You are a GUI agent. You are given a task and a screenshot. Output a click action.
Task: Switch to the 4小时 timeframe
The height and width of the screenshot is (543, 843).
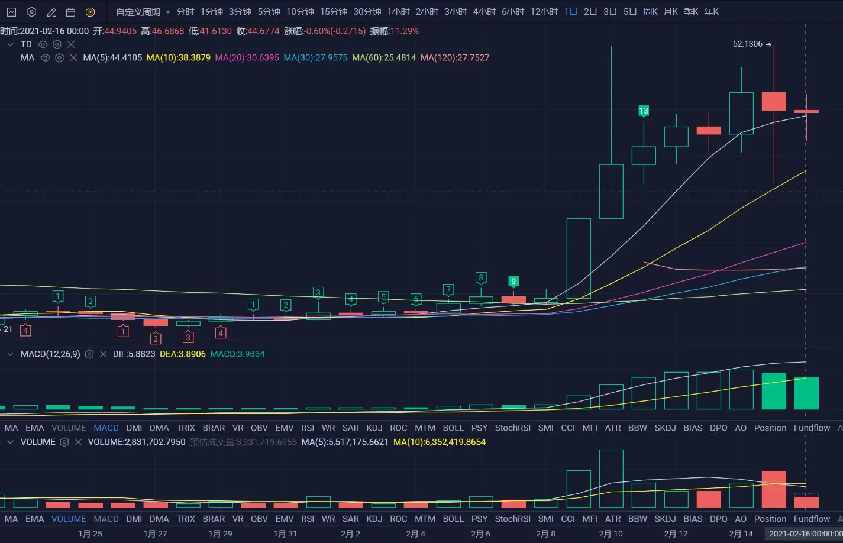[x=485, y=12]
